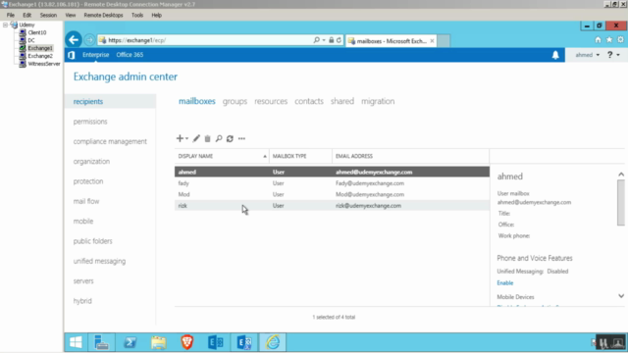Click the Office 365 link in header
The image size is (628, 353).
tap(130, 55)
